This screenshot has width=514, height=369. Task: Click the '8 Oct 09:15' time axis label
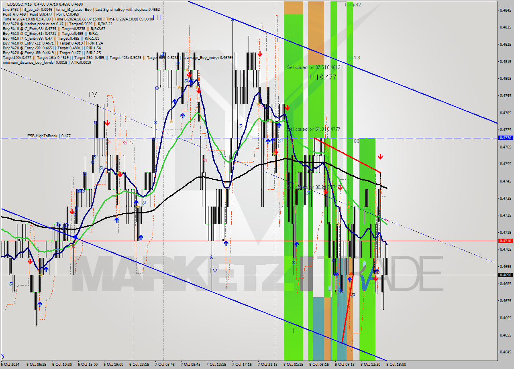click(x=345, y=365)
